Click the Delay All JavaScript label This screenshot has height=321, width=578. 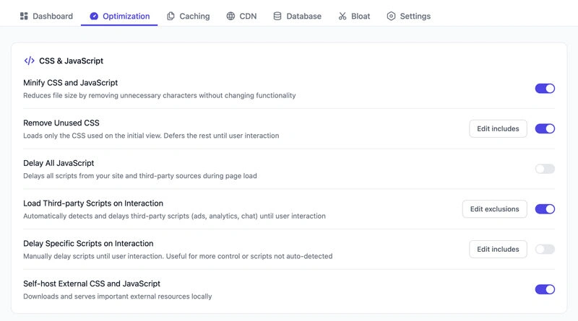click(59, 163)
